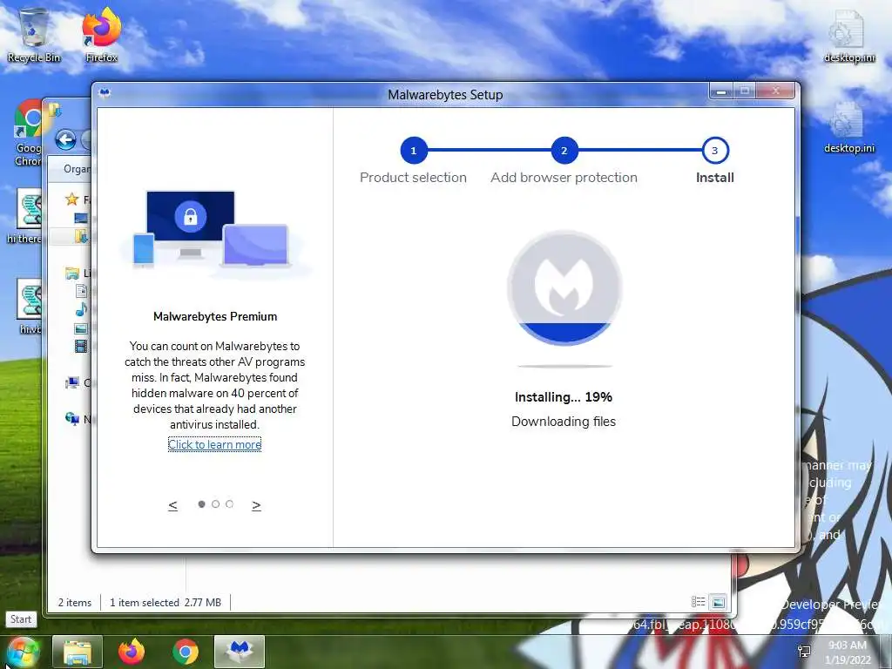This screenshot has width=892, height=669.
Task: Open the 'Click to learn more' link
Action: pyautogui.click(x=214, y=444)
